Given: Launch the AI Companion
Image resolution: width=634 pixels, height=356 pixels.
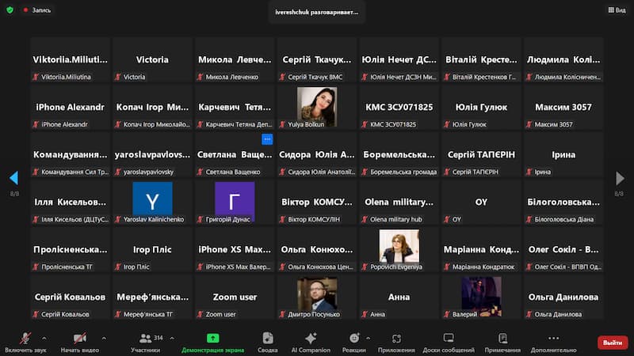Looking at the screenshot, I should tap(310, 341).
